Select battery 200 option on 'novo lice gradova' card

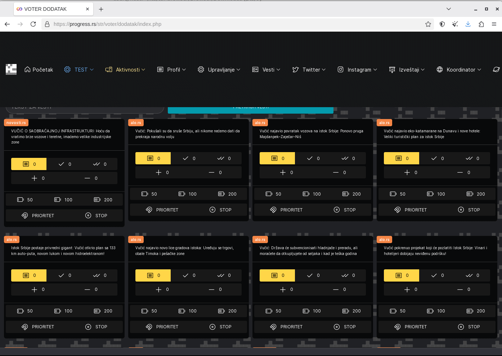tap(227, 311)
